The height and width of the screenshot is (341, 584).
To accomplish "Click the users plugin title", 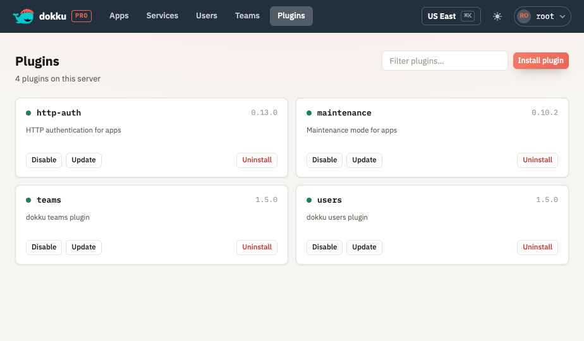I will pyautogui.click(x=329, y=200).
